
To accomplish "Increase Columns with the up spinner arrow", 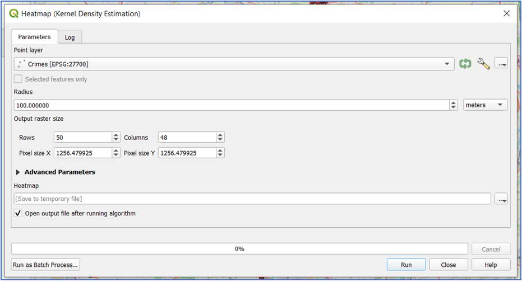I will point(220,134).
